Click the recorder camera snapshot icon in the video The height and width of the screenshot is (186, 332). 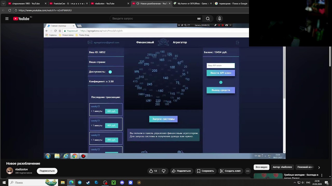pos(227,25)
